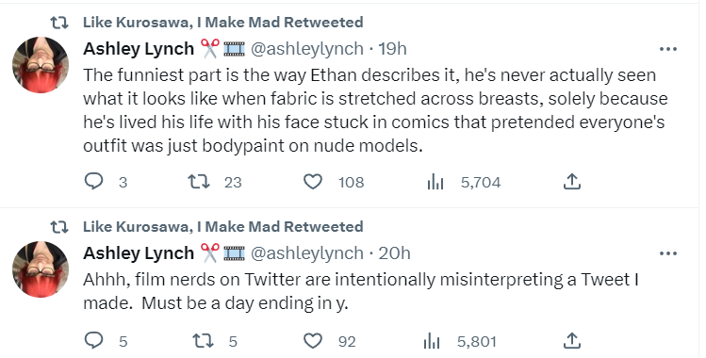Retweet the tweet with 5 retweets

[203, 341]
